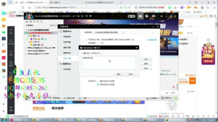Select the highlighted Auto Broadcast sidebar item

pos(67,58)
